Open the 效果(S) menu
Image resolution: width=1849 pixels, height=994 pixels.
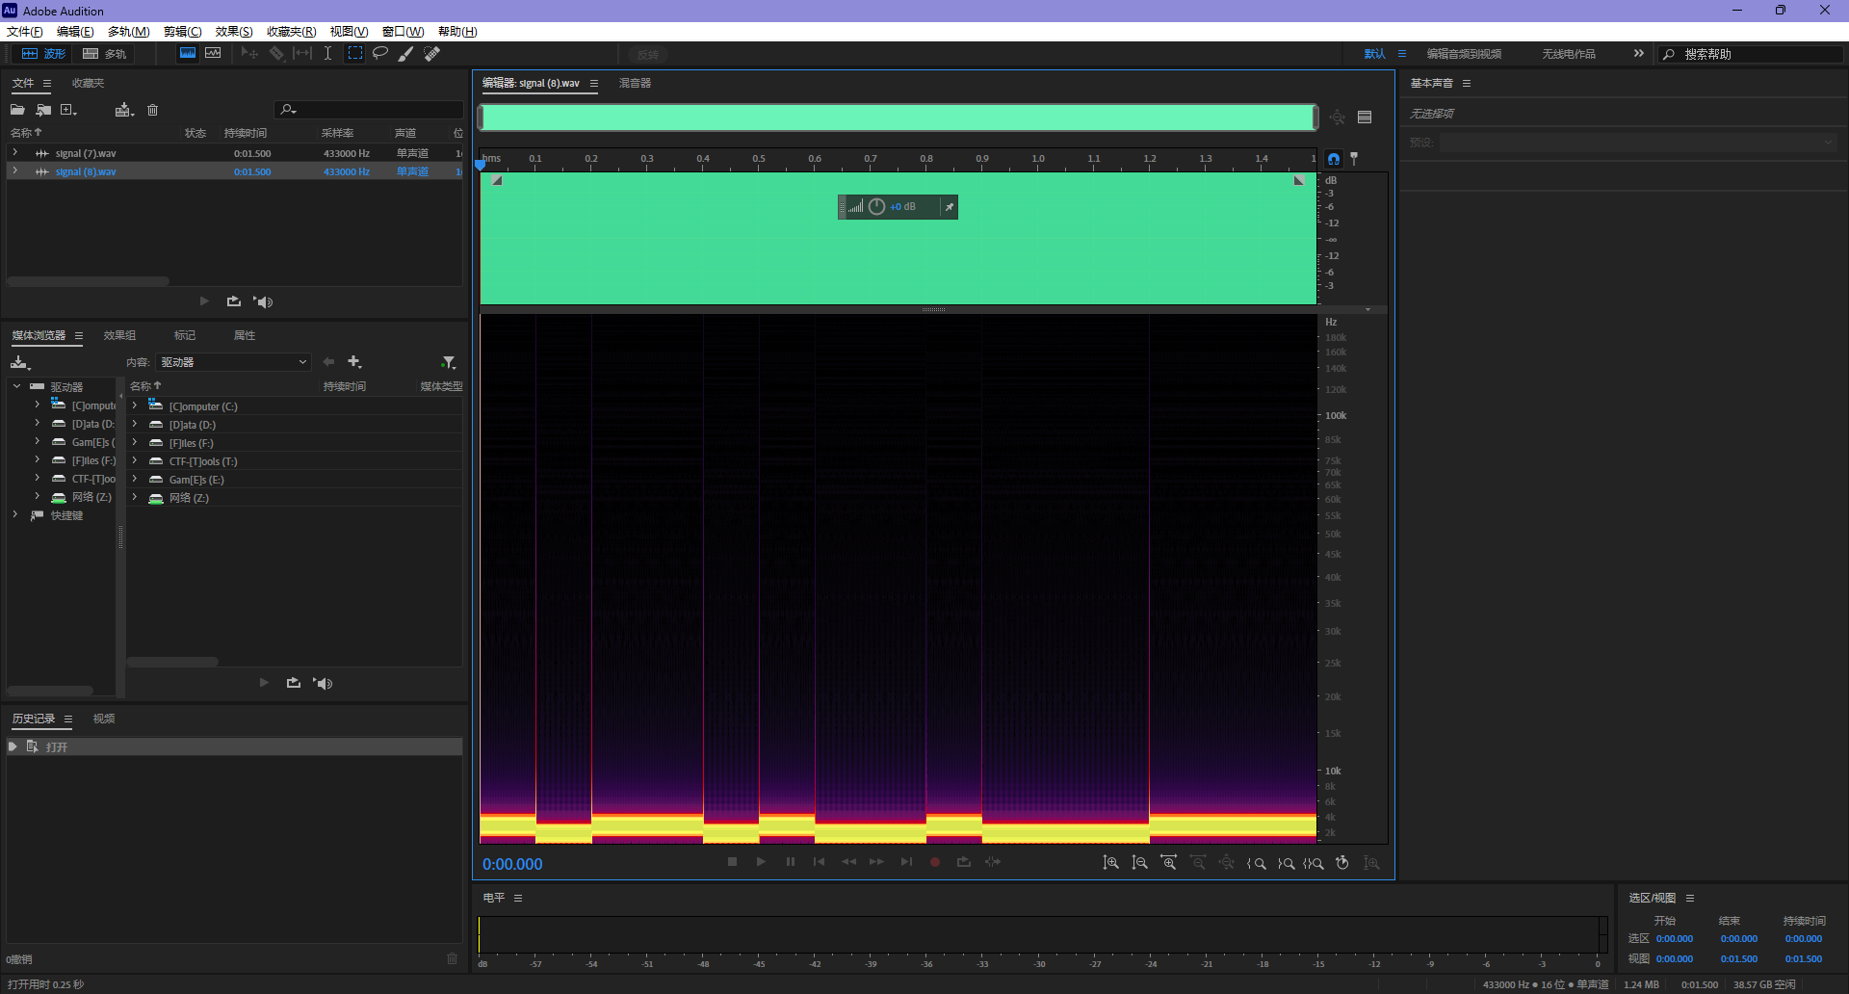coord(234,32)
